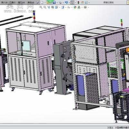The image size is (129, 129).
Task: Click the pin icon after the menus
Action: (38, 2)
